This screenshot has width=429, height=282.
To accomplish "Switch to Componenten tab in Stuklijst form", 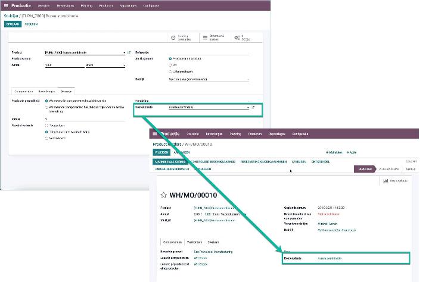I will 23,92.
